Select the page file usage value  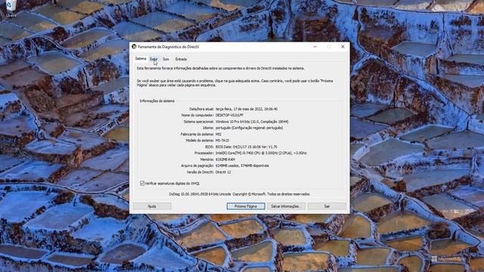[x=242, y=165]
